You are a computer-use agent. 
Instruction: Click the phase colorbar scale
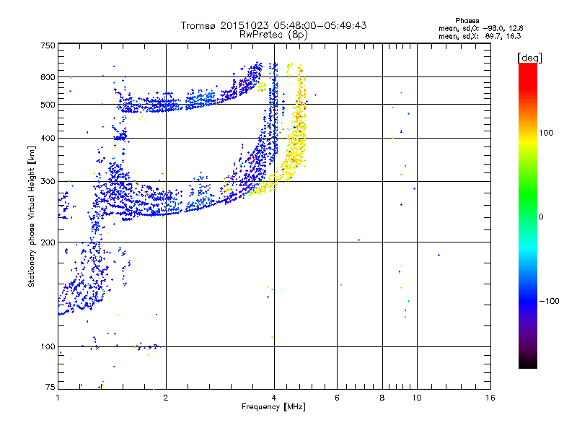click(528, 215)
